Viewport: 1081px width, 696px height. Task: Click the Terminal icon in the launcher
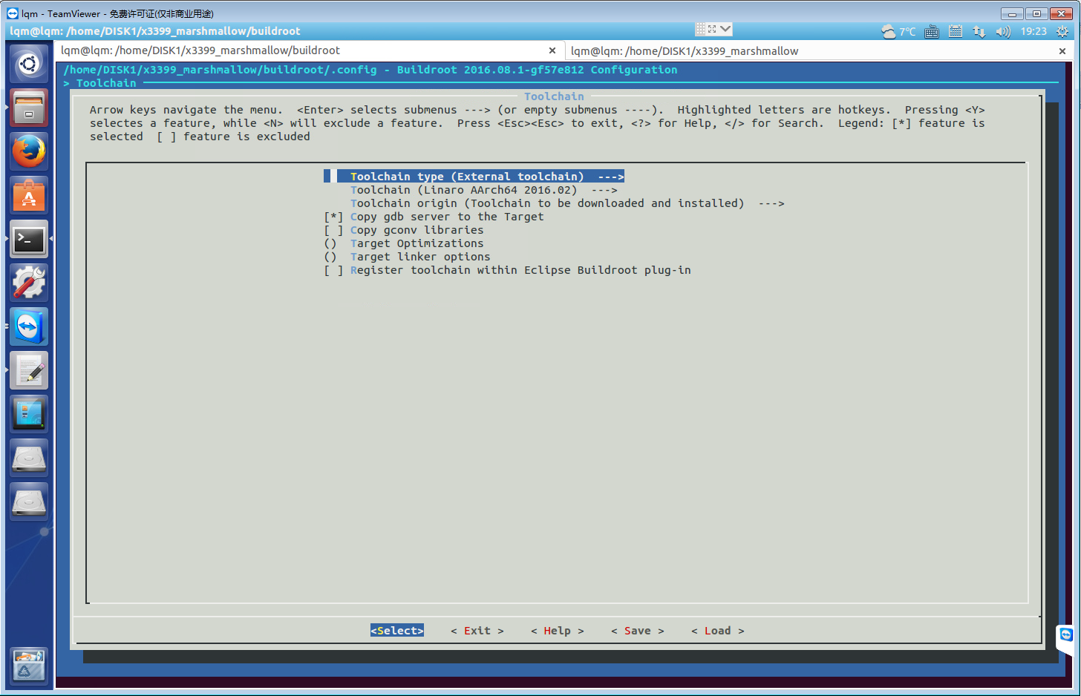(29, 239)
